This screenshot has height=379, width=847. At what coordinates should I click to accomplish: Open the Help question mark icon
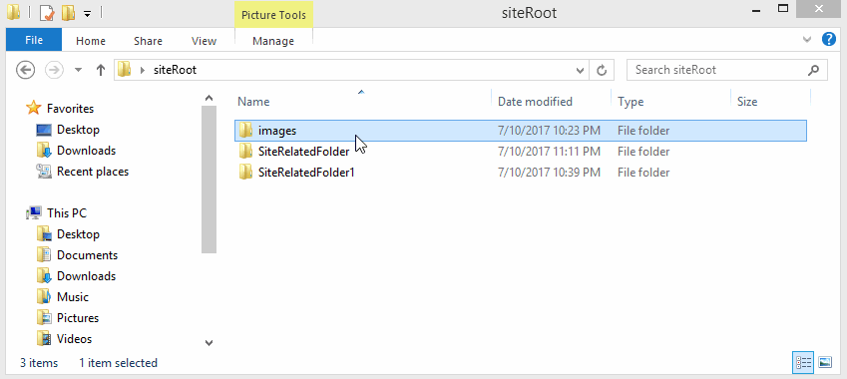(829, 40)
